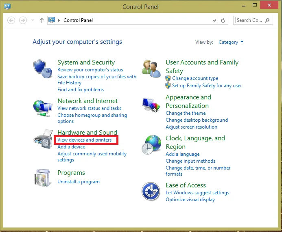Go up one level with up arrow
This screenshot has width=282, height=232.
(42, 20)
